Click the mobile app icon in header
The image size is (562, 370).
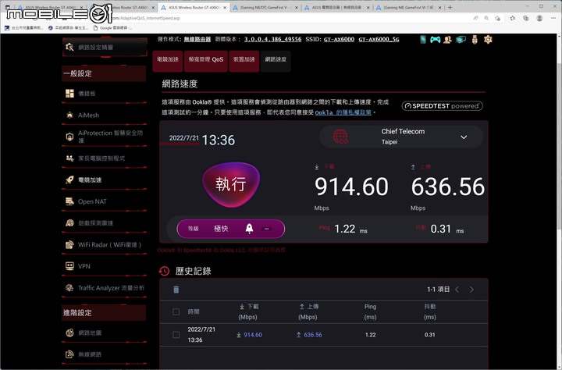point(423,40)
